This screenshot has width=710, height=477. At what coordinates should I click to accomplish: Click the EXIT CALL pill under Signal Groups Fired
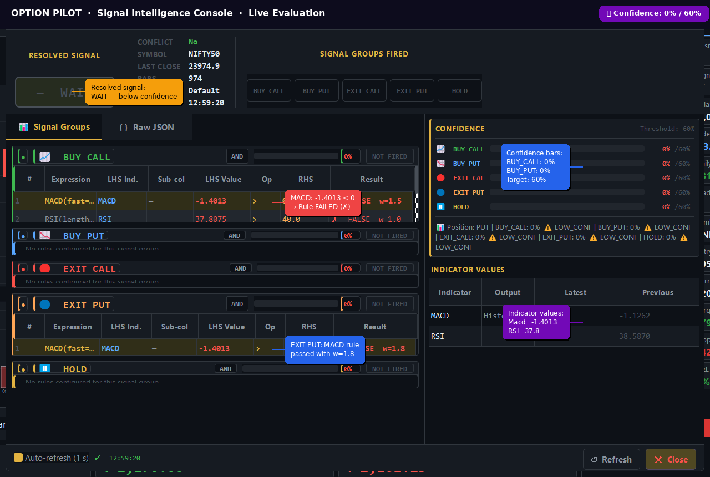point(364,90)
